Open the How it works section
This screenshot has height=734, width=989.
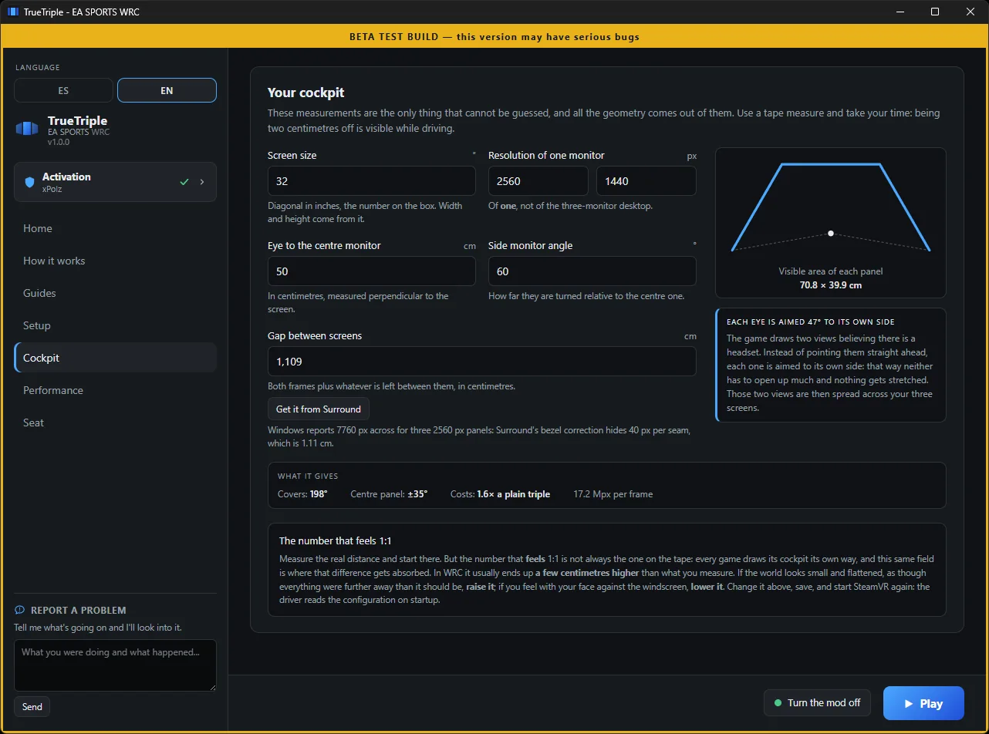pos(116,261)
